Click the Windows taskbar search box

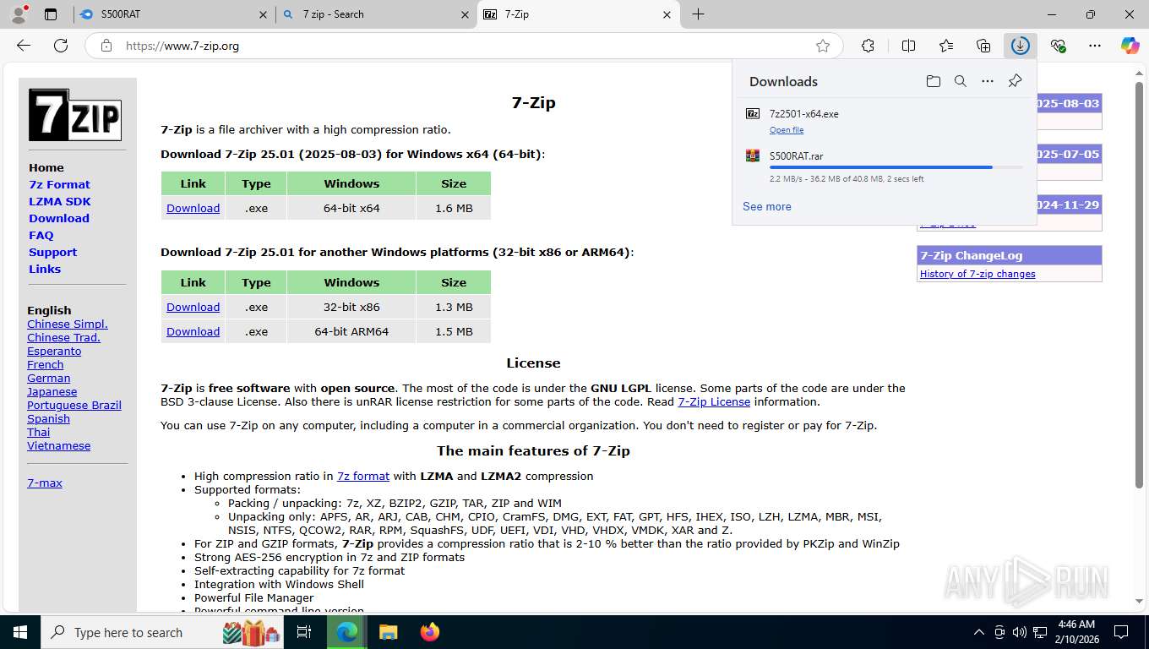coord(162,632)
